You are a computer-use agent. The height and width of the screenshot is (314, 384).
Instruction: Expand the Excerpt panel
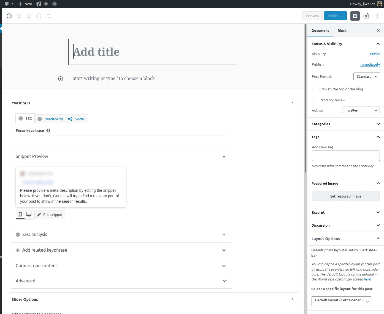[346, 212]
